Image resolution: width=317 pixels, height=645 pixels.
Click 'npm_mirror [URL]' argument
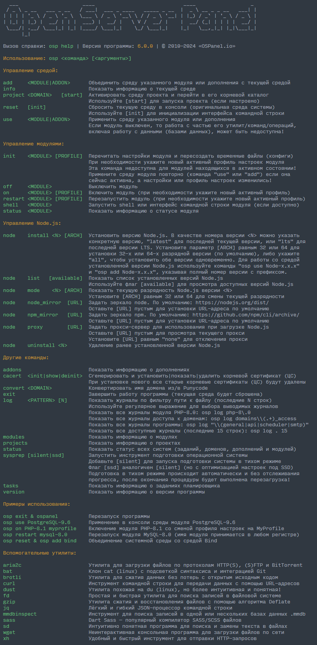[x=55, y=315]
